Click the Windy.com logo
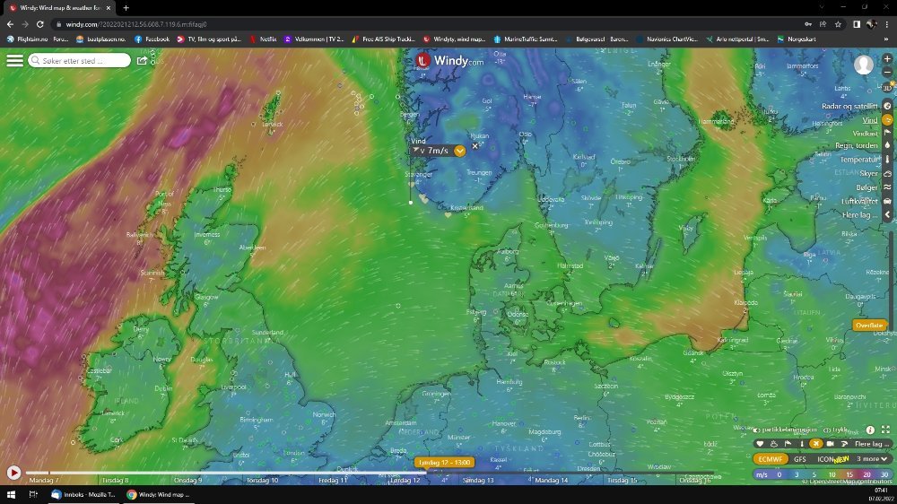This screenshot has width=897, height=504. (x=449, y=60)
